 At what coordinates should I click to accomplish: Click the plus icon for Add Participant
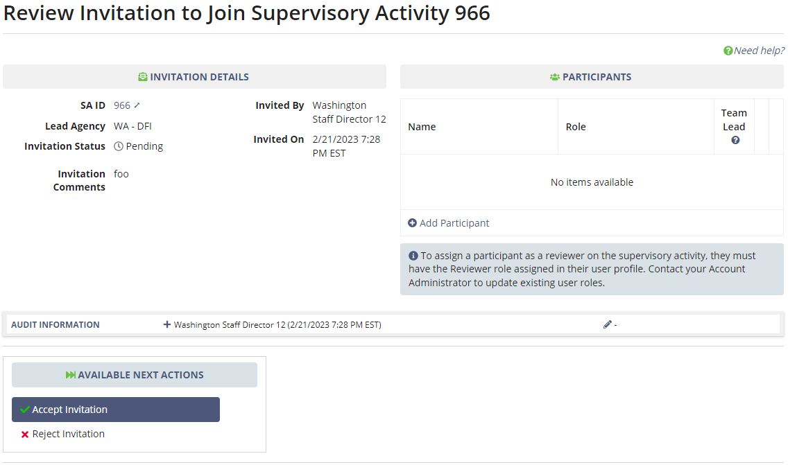(412, 223)
